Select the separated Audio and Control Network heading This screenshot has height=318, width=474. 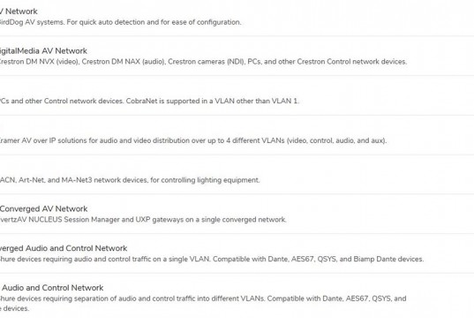point(52,288)
